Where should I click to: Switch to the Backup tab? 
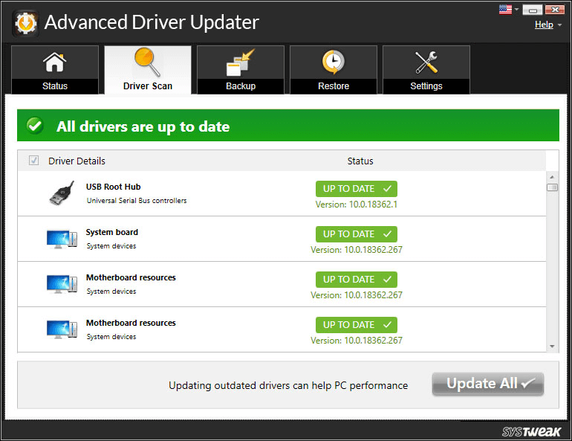click(x=240, y=70)
